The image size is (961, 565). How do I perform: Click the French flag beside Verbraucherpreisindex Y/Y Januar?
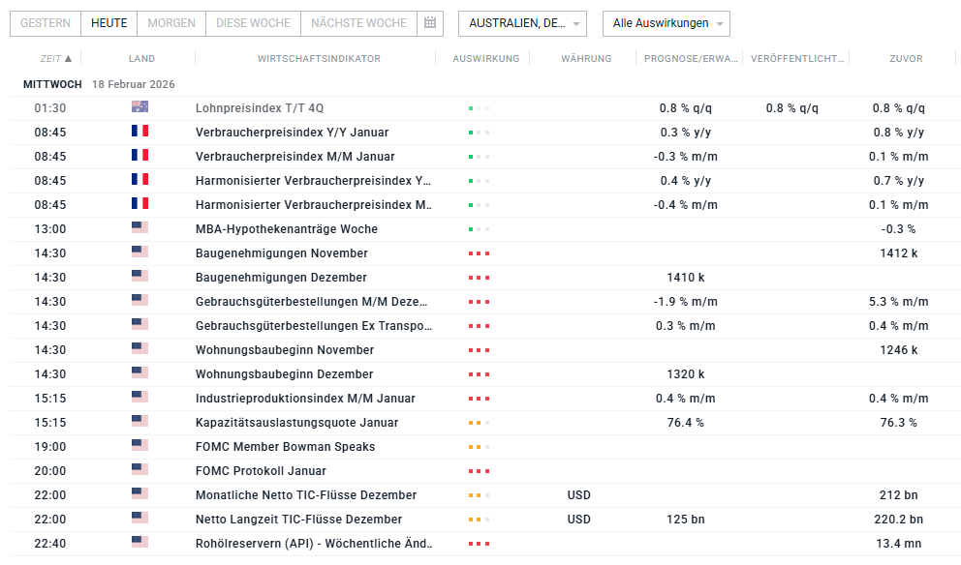pyautogui.click(x=139, y=132)
